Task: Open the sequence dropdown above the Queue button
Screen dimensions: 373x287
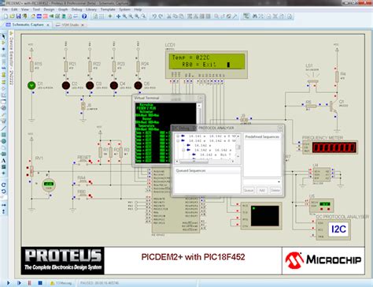Action: pyautogui.click(x=262, y=182)
